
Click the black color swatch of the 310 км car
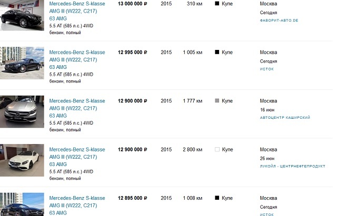point(217,4)
